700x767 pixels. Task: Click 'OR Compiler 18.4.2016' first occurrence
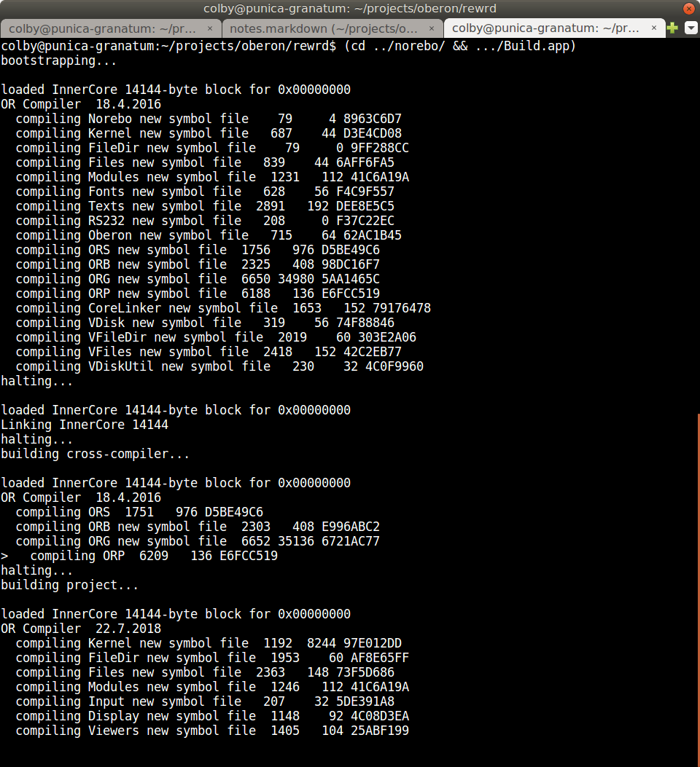point(81,104)
